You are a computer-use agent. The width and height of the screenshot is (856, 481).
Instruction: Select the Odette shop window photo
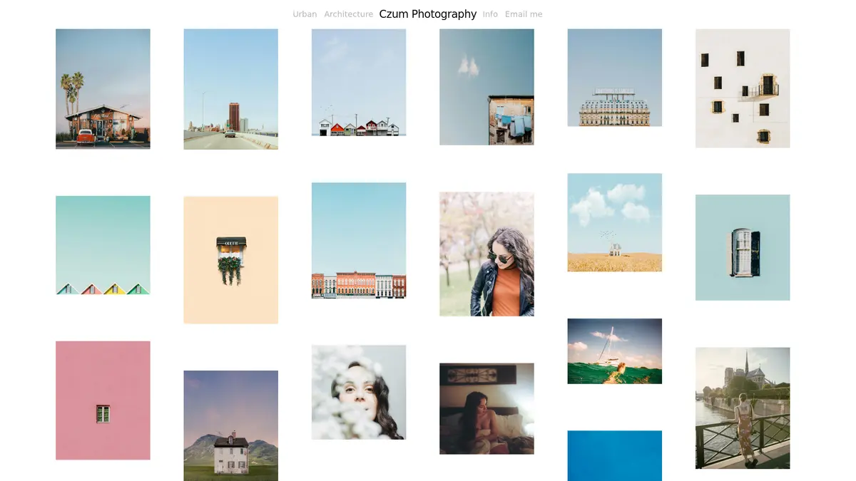[230, 259]
